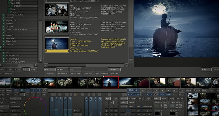Collapse the LUSTRE_PROJECT_NAB09 folder

pos(4,61)
